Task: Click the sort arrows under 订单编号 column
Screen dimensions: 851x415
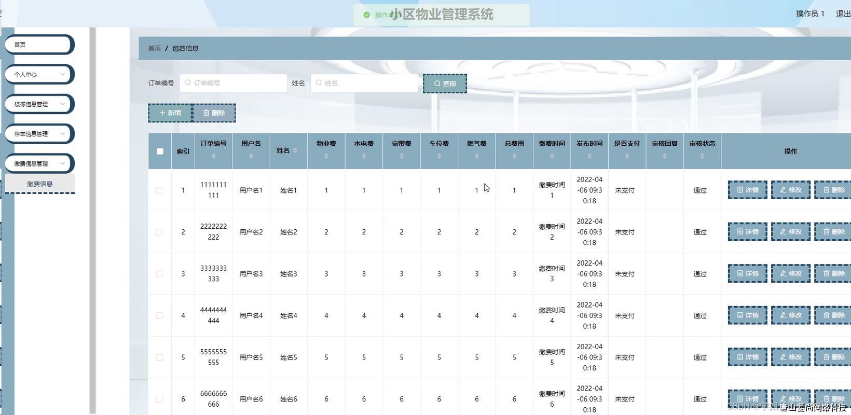Action: (213, 156)
